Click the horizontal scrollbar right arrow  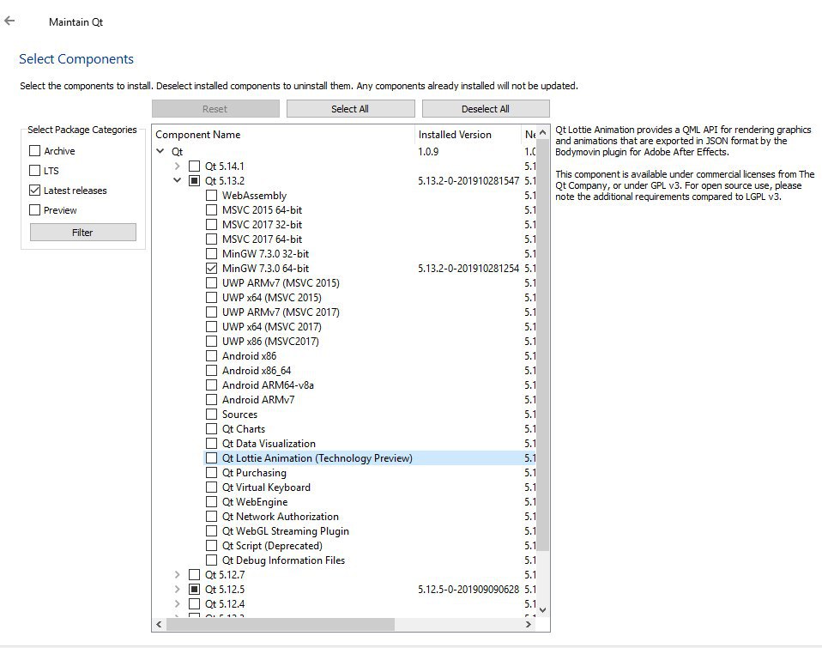pos(529,625)
